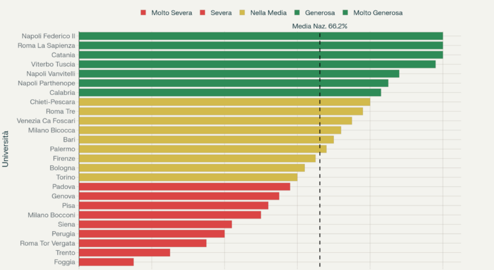Click the red Molto Severa legend swatch
The width and height of the screenshot is (494, 270).
coord(143,13)
